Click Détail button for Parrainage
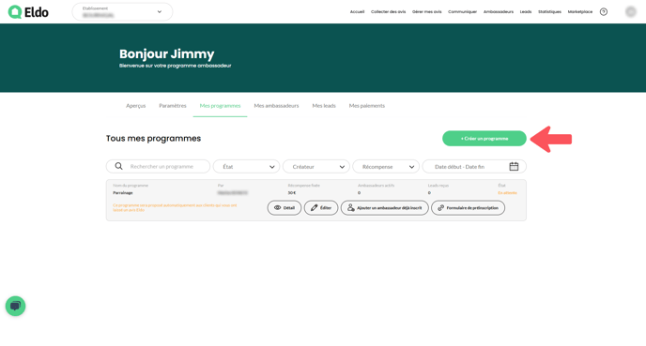646x346 pixels. (x=285, y=208)
